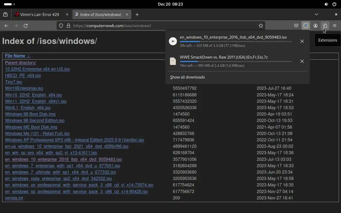Viewport: 341px width, 213px height.
Task: Open the Dec 20 08:23 clock menu
Action: tap(170, 4)
